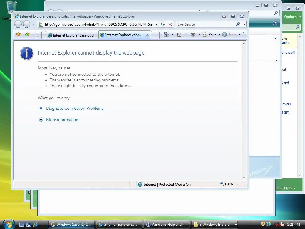305x229 pixels.
Task: Click Switch between windows quick launch icon
Action: (29, 225)
